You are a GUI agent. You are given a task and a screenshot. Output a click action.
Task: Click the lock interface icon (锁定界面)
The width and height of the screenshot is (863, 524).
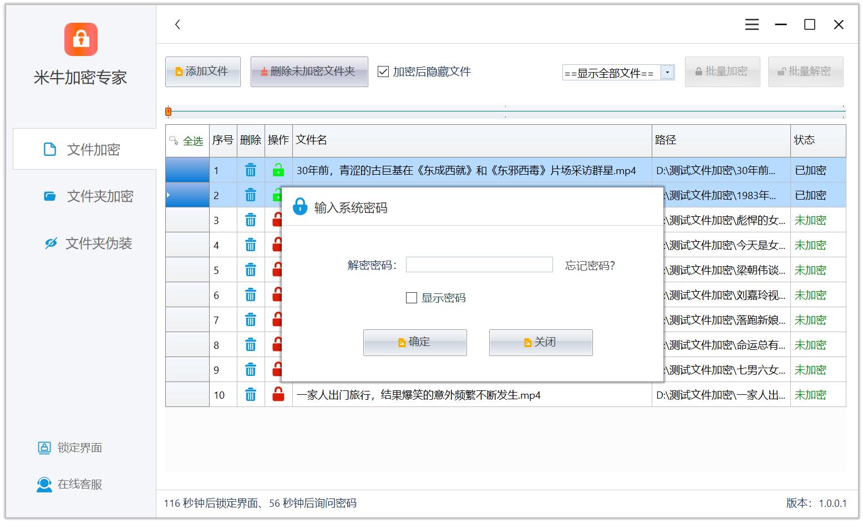44,447
